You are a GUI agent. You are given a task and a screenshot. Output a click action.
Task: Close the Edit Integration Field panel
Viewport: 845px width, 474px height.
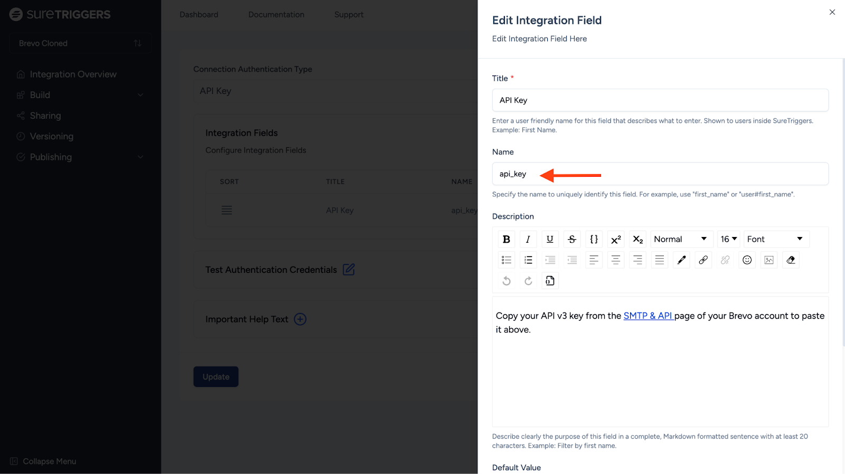pos(832,12)
